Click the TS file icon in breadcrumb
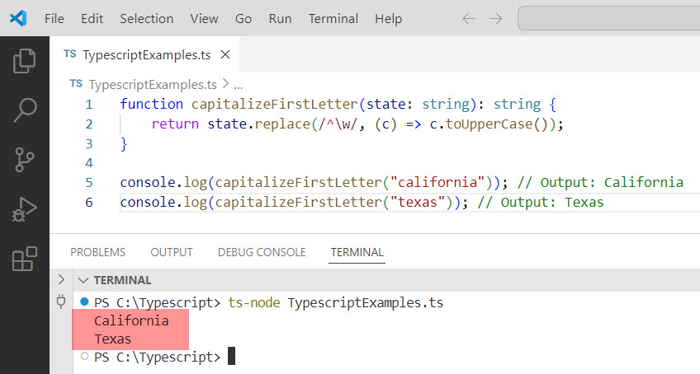 coord(76,83)
